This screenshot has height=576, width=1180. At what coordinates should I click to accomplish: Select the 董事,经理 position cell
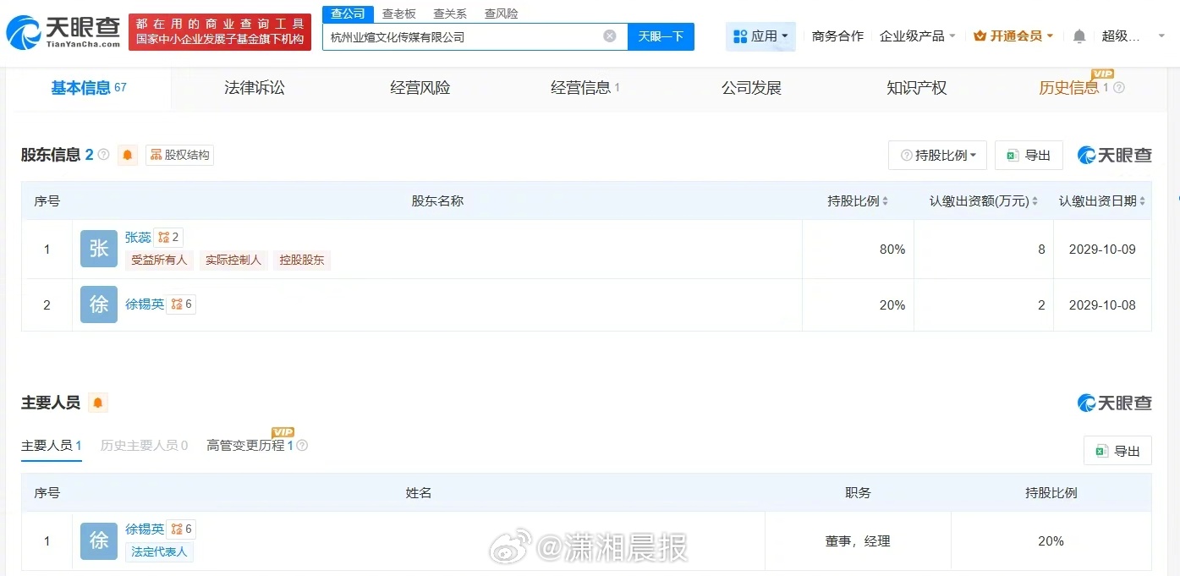pos(858,541)
